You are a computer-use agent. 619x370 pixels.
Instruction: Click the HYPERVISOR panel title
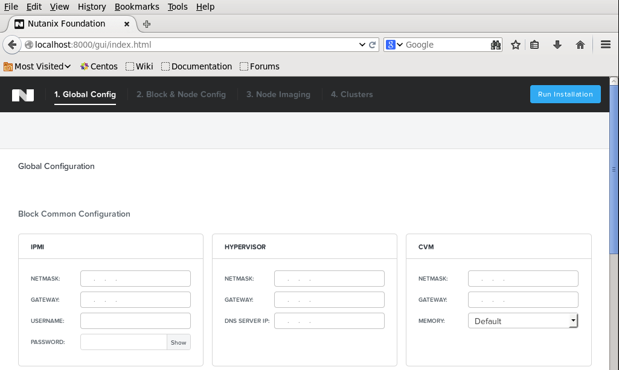(245, 247)
